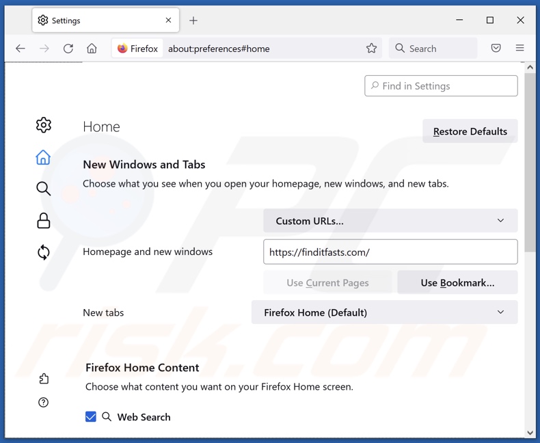Open Extensions & Themes puzzle icon
Image resolution: width=540 pixels, height=443 pixels.
click(44, 379)
